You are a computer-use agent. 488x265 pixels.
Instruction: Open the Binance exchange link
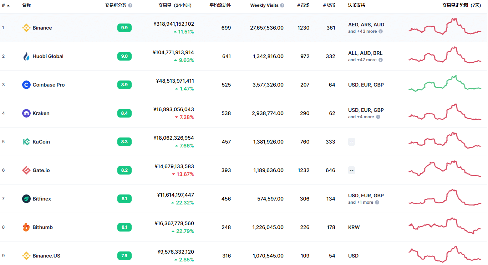pyautogui.click(x=42, y=28)
